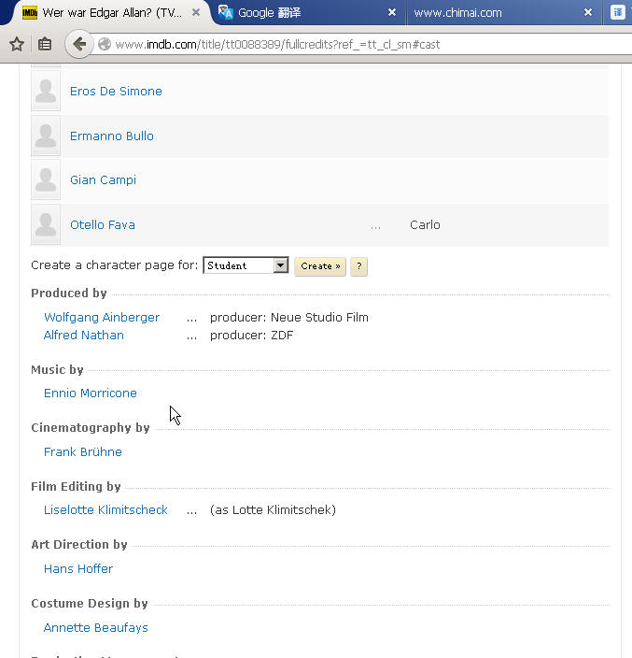
Task: Click the Create » button
Action: click(320, 266)
